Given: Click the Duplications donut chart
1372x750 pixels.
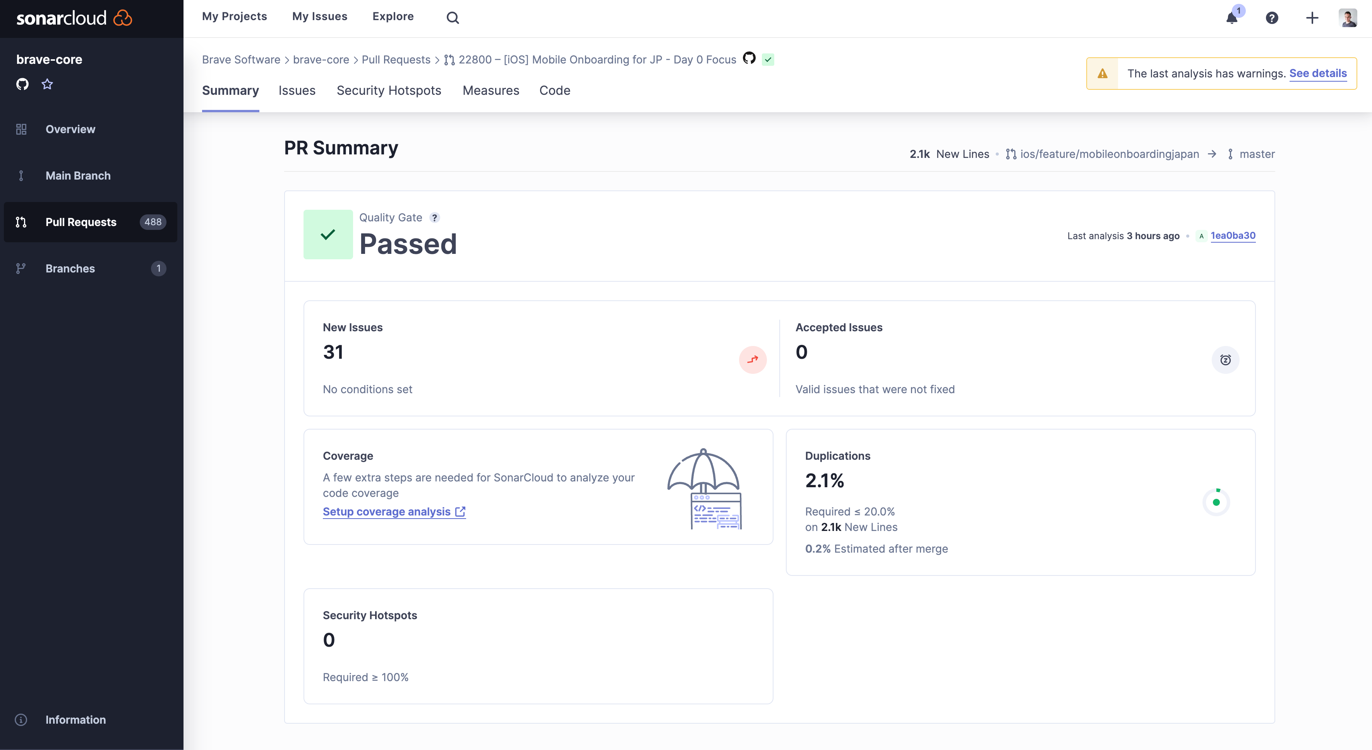Looking at the screenshot, I should pyautogui.click(x=1217, y=502).
